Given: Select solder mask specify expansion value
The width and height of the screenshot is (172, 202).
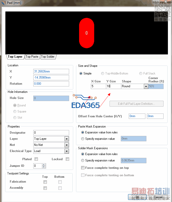Looking at the screenshot, I should coord(83,160).
